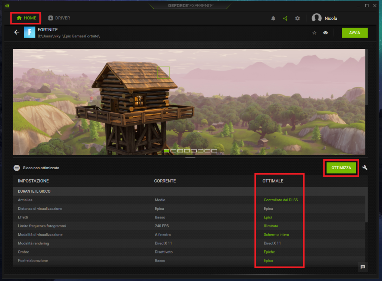Open the feedback chat icon
382x281 pixels.
click(x=363, y=267)
